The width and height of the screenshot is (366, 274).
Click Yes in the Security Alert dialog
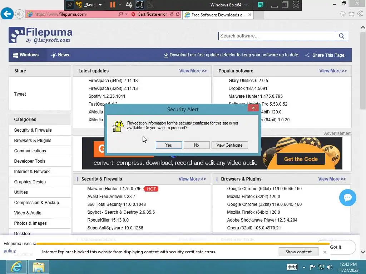[x=169, y=145]
